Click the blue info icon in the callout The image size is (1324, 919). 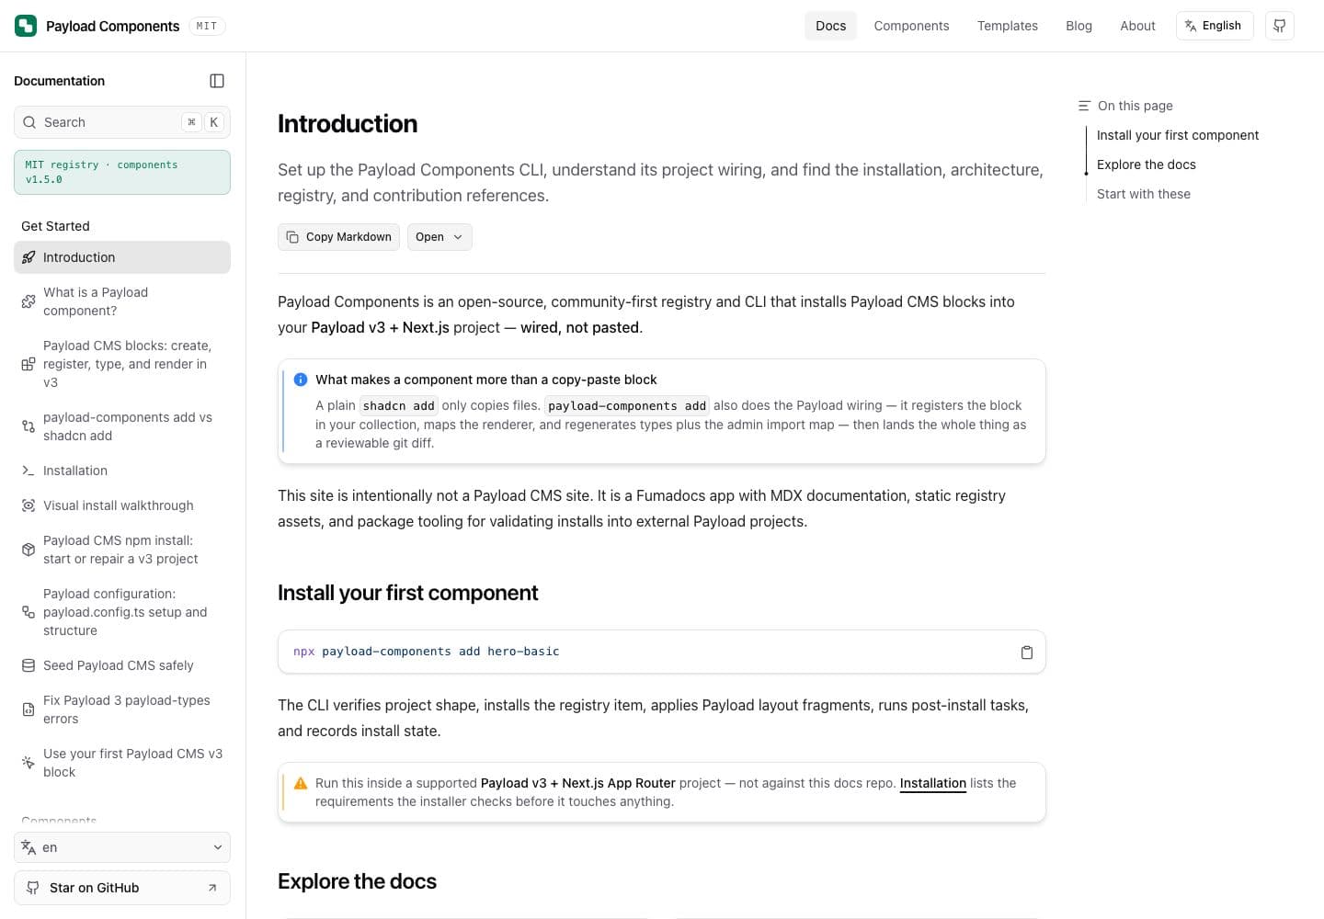[x=301, y=380]
